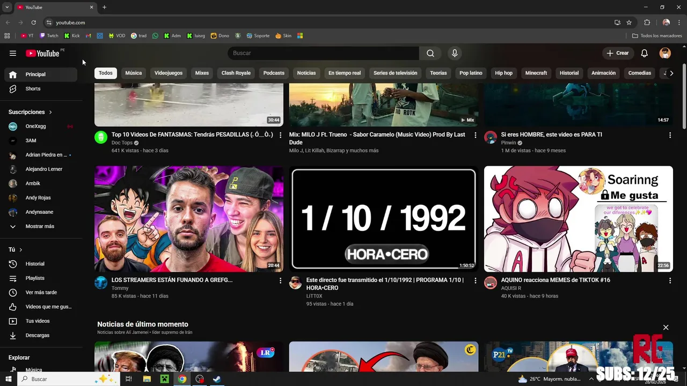The height and width of the screenshot is (386, 687).
Task: Open Tommy channel avatar
Action: tap(101, 283)
